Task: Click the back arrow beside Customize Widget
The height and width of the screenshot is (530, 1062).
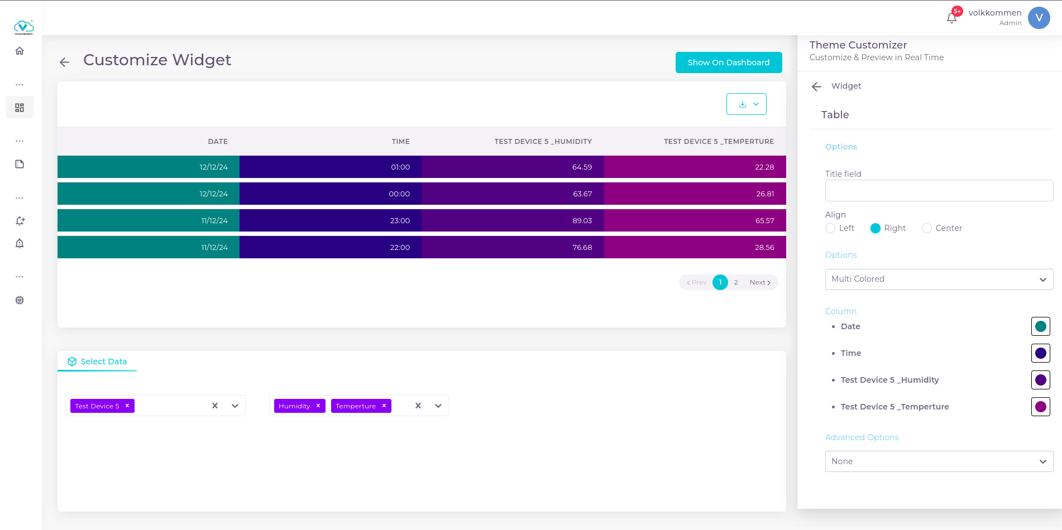Action: (65, 62)
